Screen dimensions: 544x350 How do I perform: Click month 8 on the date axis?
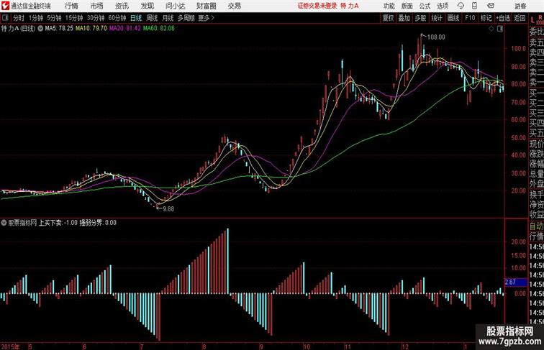point(204,346)
